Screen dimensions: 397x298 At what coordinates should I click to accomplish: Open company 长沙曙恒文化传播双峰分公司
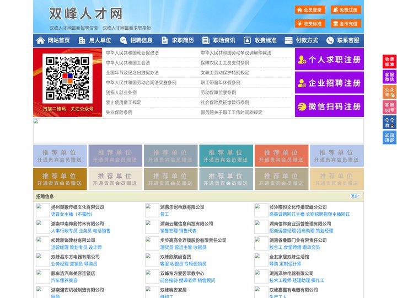click(x=298, y=207)
